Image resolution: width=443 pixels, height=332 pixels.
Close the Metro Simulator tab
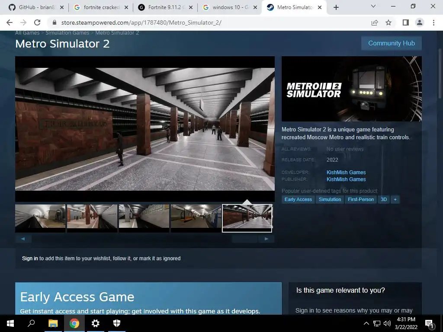(x=320, y=8)
